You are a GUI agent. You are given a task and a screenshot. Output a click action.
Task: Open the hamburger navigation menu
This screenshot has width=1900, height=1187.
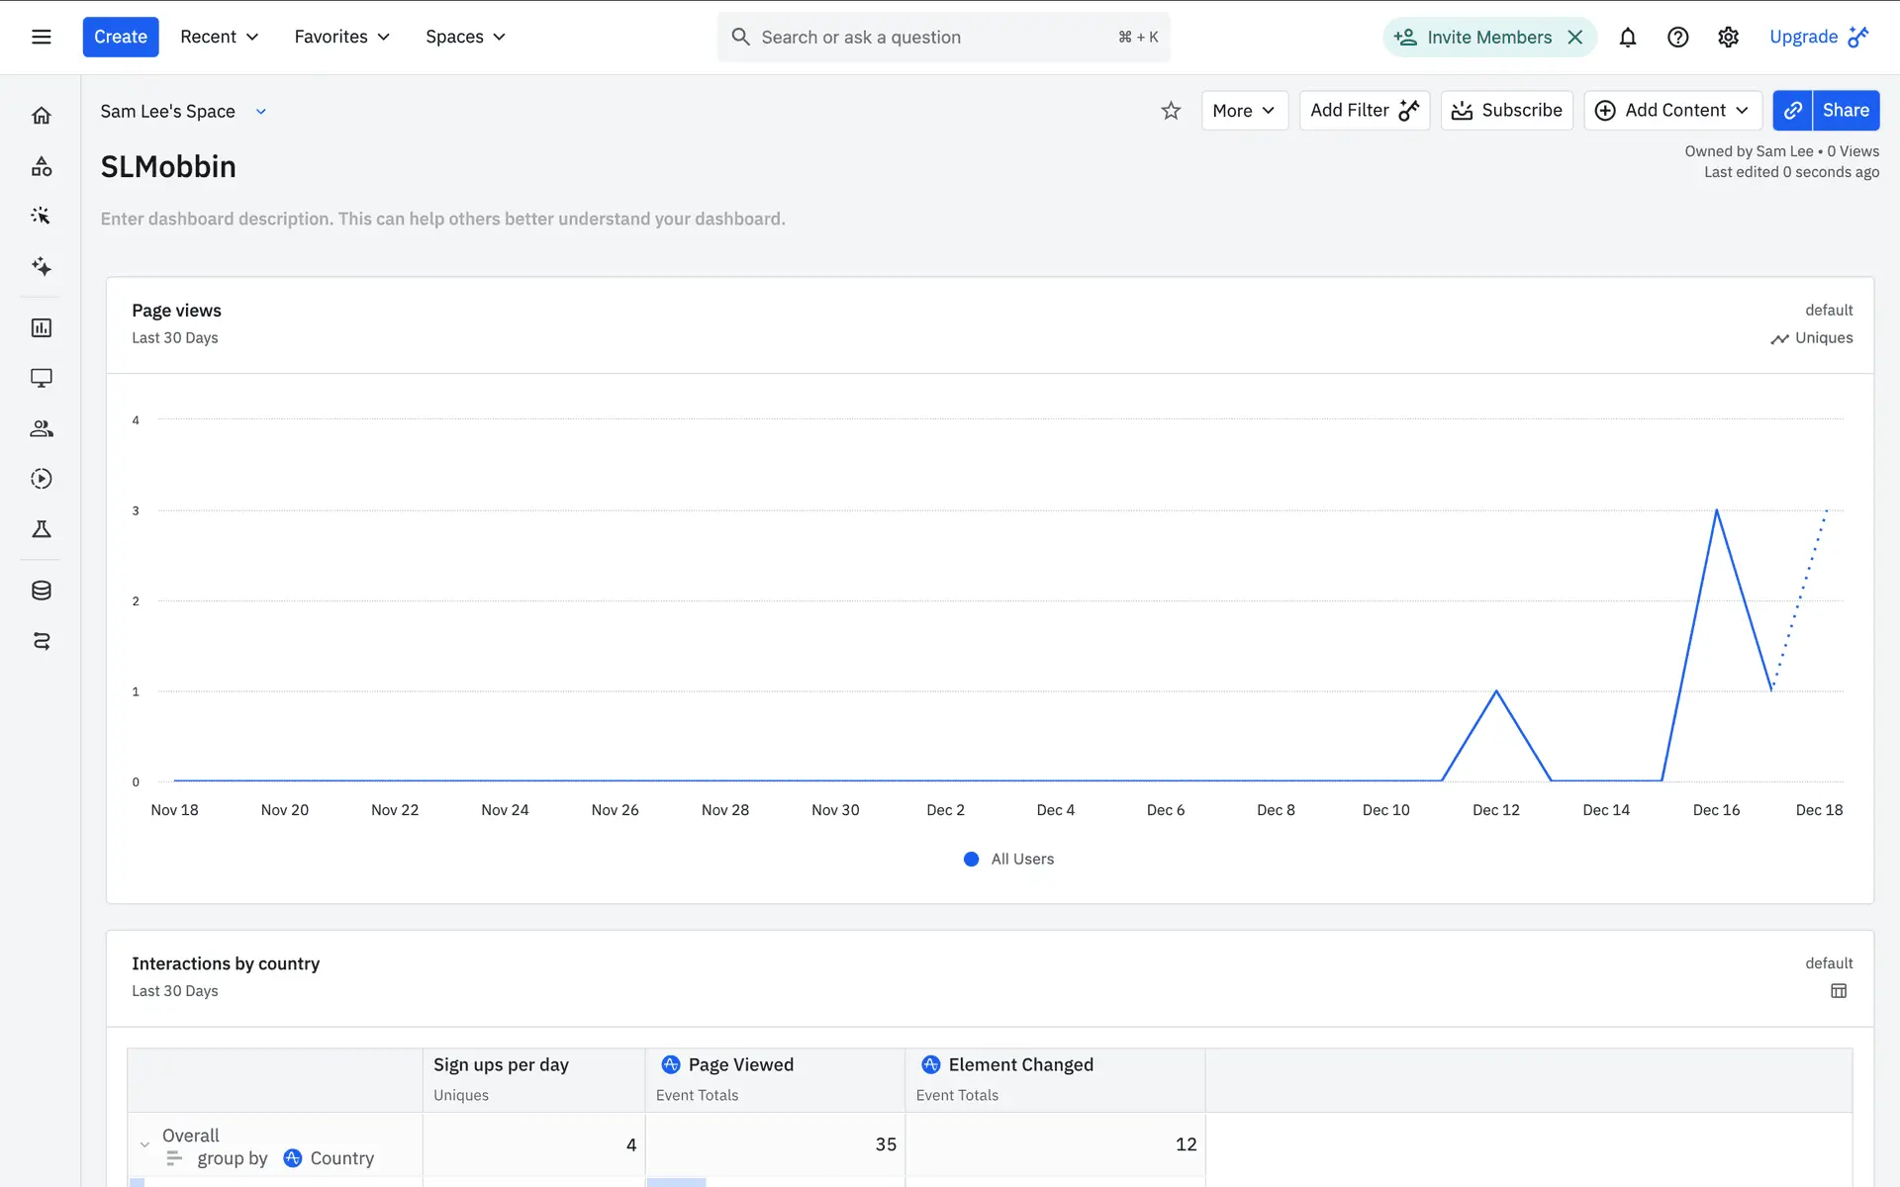coord(41,37)
